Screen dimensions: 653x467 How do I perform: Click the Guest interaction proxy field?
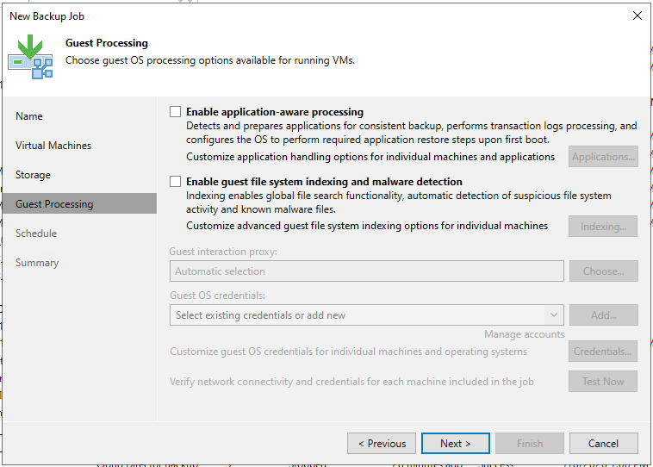366,271
